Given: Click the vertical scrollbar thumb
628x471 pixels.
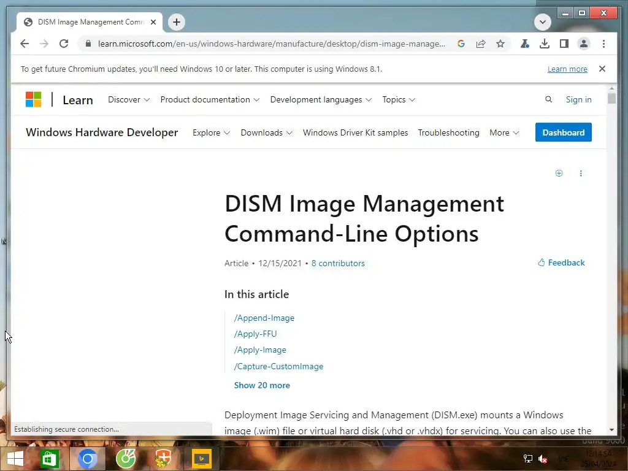Looking at the screenshot, I should pyautogui.click(x=611, y=98).
